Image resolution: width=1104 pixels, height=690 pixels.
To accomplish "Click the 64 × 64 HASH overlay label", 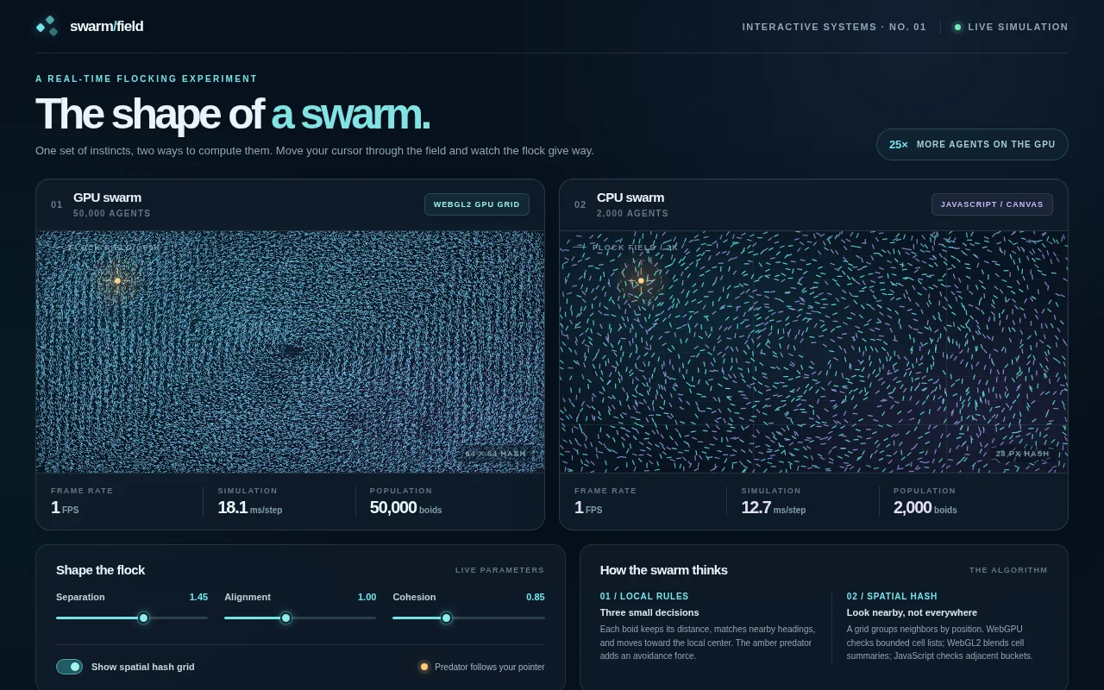I will coord(496,454).
